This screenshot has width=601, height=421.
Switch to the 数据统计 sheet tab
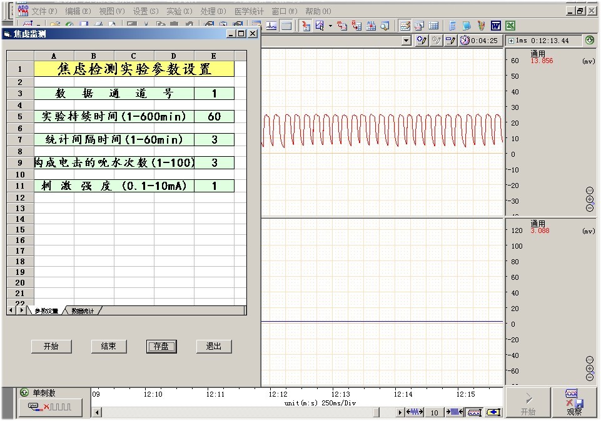tap(83, 310)
